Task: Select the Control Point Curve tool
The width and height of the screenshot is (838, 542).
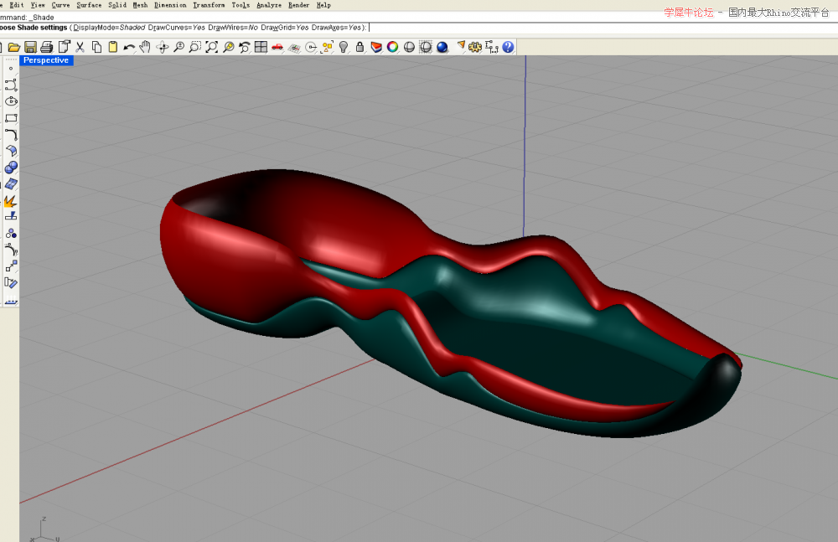Action: [x=11, y=85]
